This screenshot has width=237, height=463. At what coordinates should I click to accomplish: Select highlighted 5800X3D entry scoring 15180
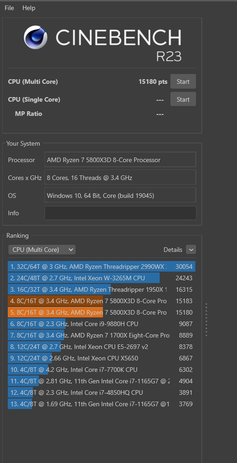tap(102, 312)
